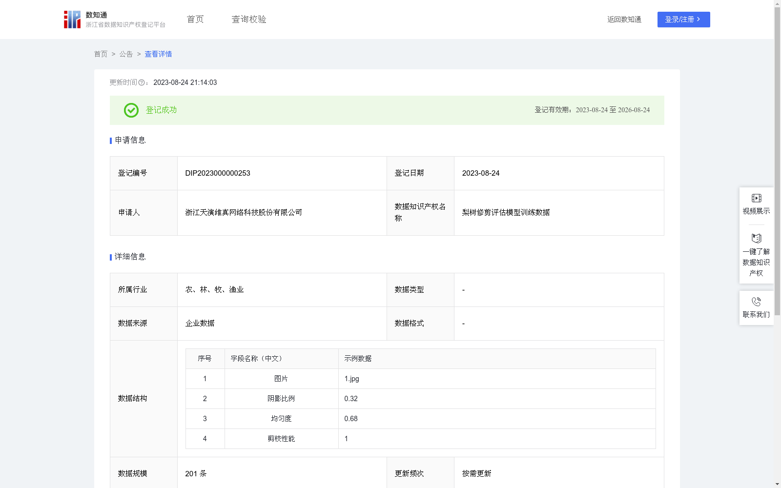Screen dimensions: 781x488
Task: Click the help icon beside 更新时间
Action: point(142,83)
